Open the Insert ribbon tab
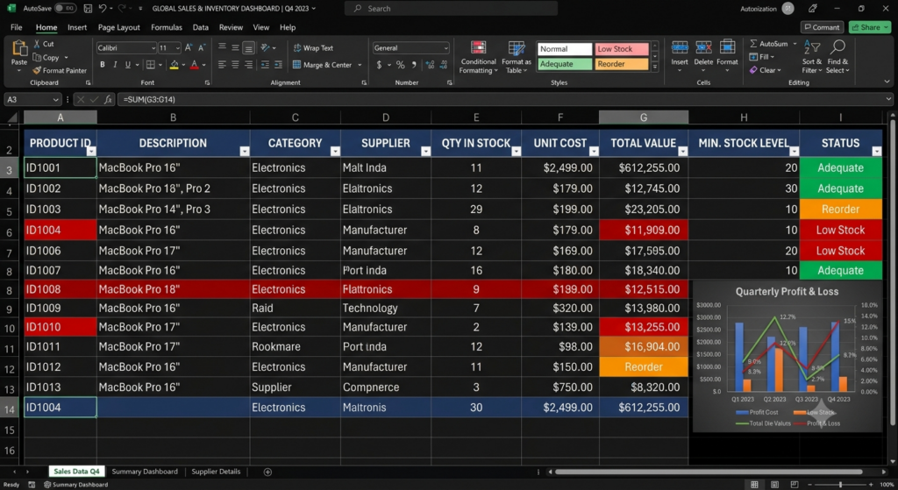Viewport: 898px width, 490px height. (77, 27)
